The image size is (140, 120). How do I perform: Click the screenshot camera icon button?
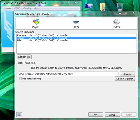point(19,115)
